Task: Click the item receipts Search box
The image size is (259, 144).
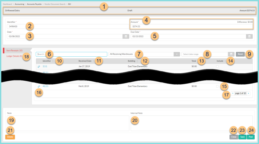Action: coord(71,54)
